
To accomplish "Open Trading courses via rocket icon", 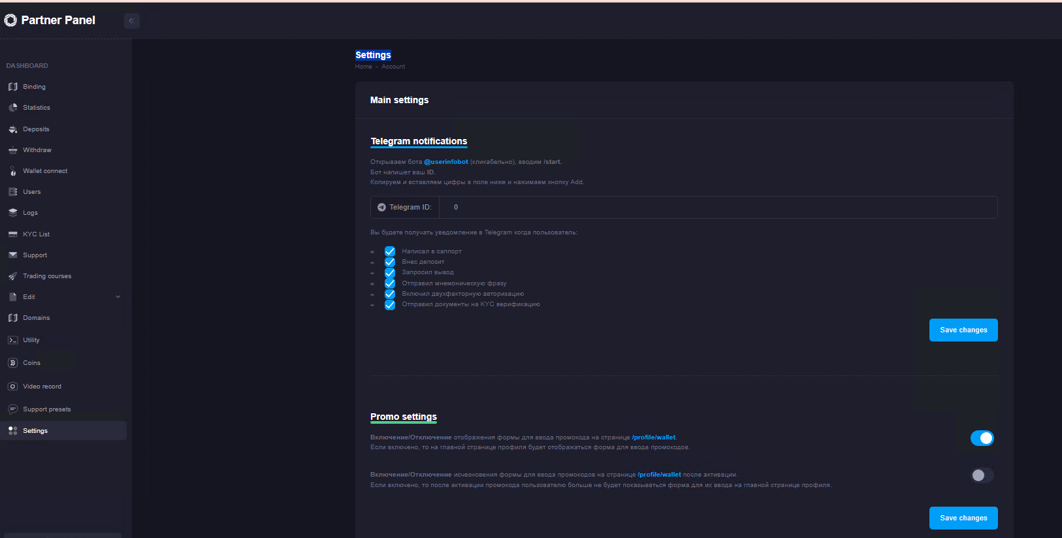I will (12, 276).
